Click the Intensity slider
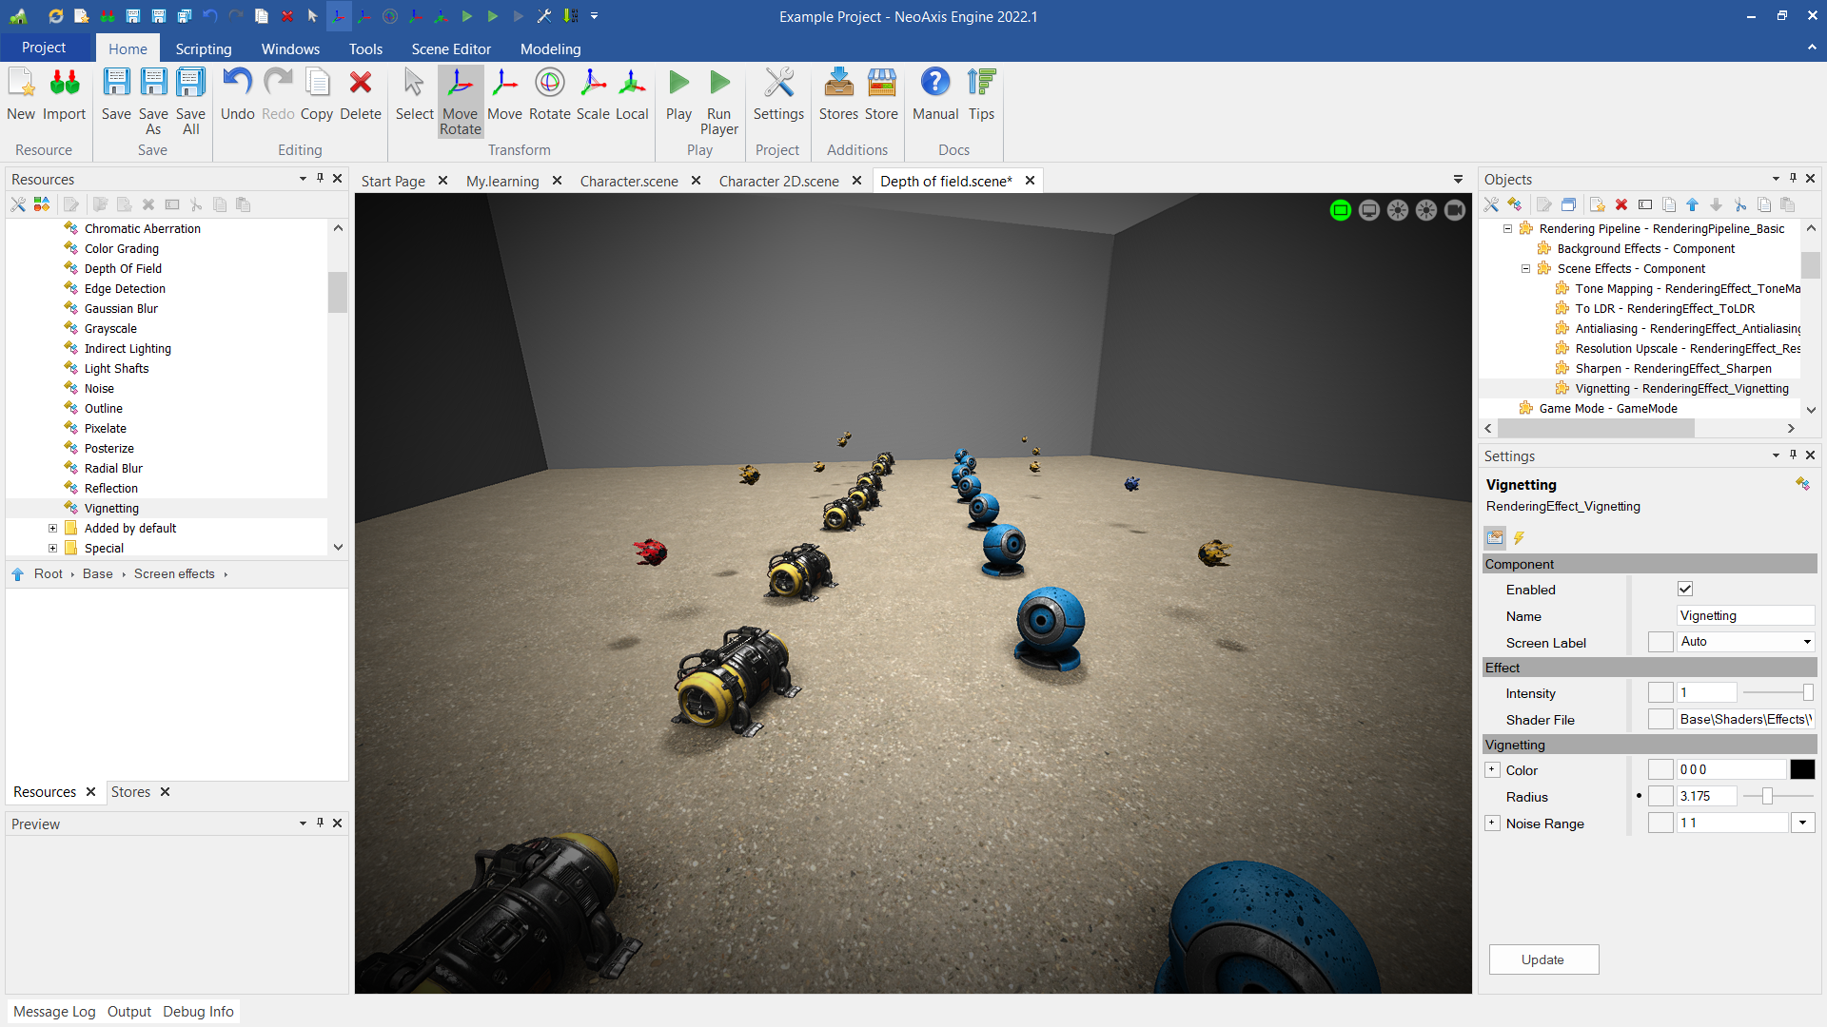This screenshot has width=1827, height=1027. (1778, 693)
